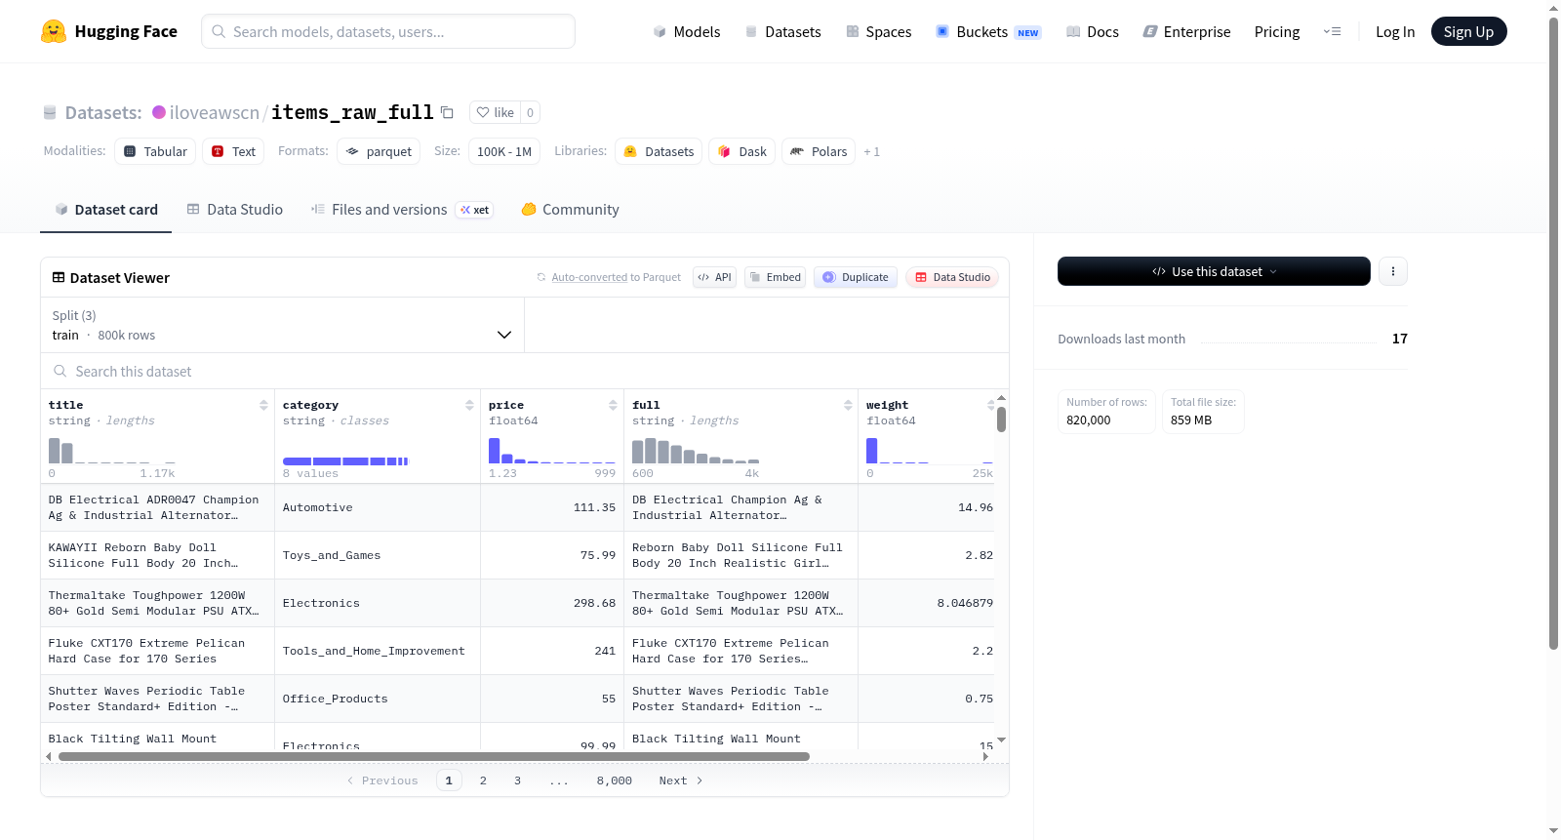Viewport: 1561px width, 840px height.
Task: Click Log In
Action: coord(1395,31)
